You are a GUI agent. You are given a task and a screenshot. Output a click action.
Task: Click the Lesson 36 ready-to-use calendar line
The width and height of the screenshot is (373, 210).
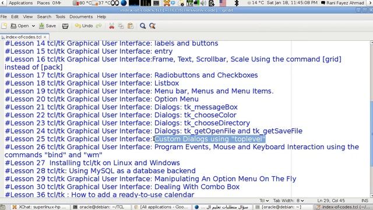(100, 195)
